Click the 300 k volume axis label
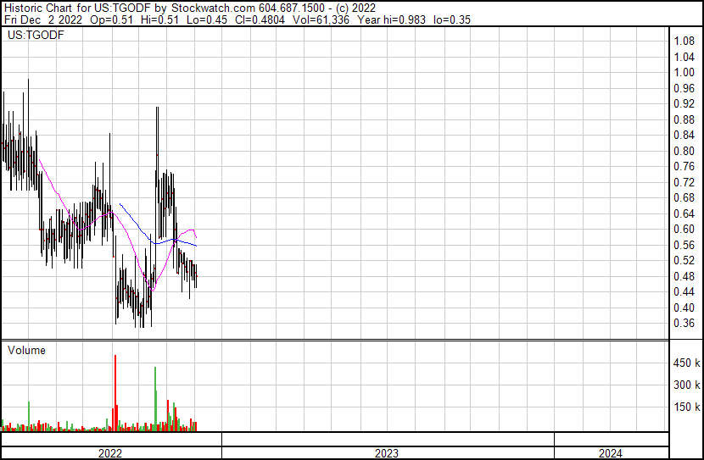Screen dimensions: 704x460 [686, 385]
